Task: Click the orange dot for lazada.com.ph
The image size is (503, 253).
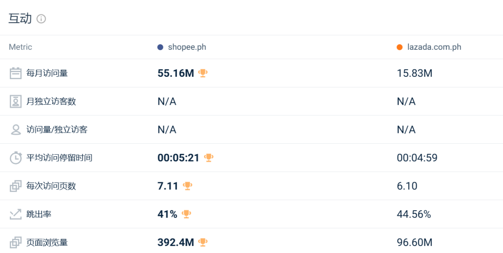Action: 400,47
